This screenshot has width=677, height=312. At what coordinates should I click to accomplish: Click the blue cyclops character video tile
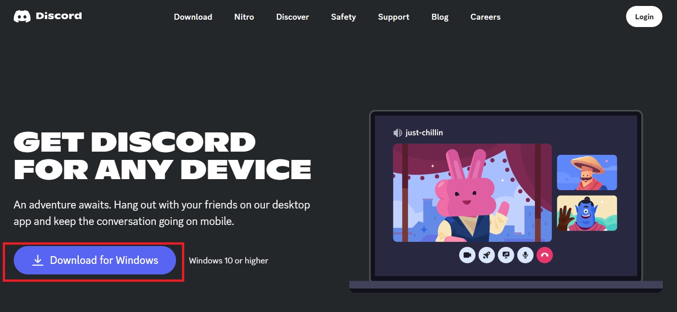coord(587,213)
